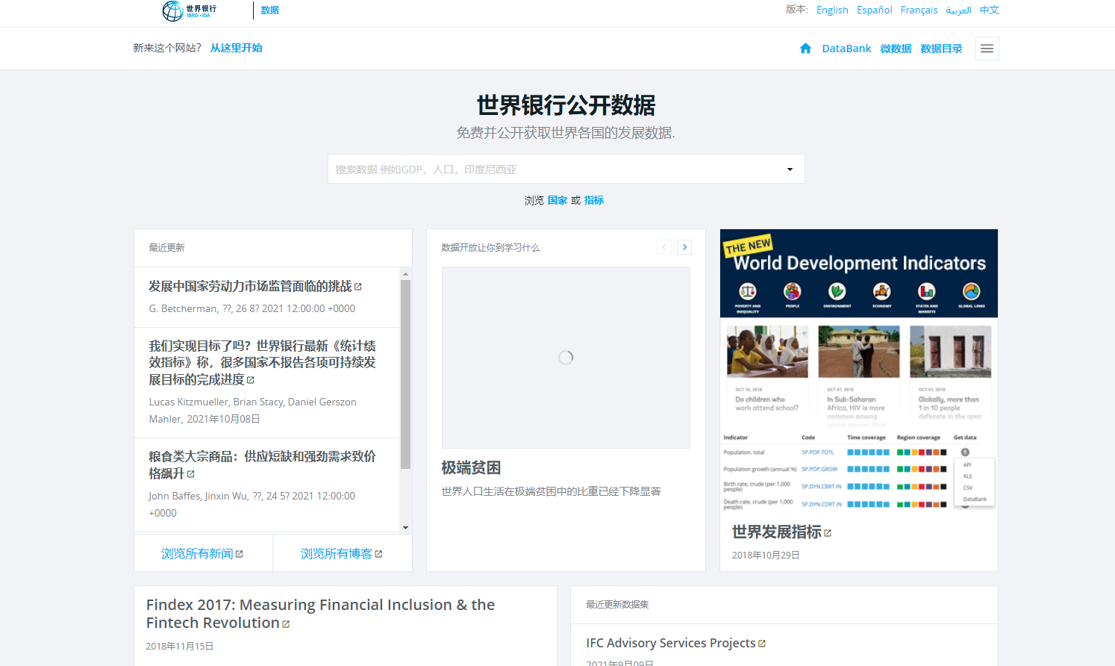Screen dimensions: 1115x666
Task: Browse by 指标 link
Action: tap(594, 200)
